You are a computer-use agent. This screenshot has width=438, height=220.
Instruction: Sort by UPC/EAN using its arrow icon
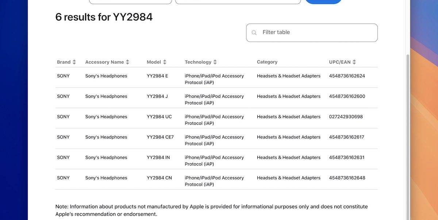[354, 62]
